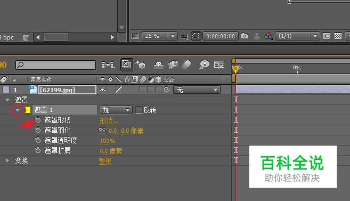Image resolution: width=350 pixels, height=201 pixels.
Task: Toggle the Draft 3D timeline icon
Action: tap(140, 65)
